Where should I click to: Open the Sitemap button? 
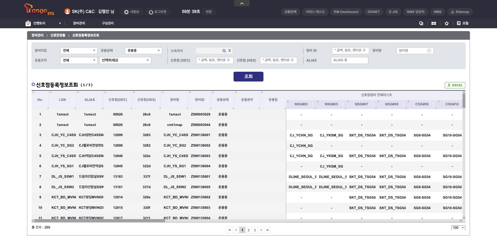pos(460,12)
